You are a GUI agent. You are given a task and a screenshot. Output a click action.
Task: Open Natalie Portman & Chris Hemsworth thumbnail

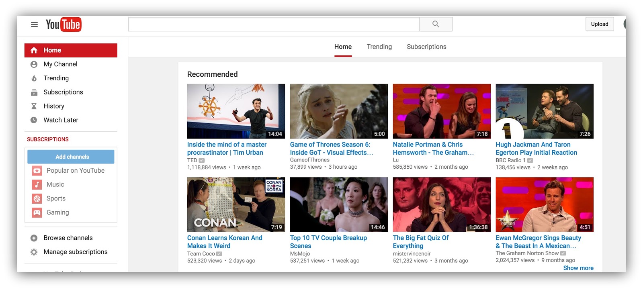tap(442, 111)
